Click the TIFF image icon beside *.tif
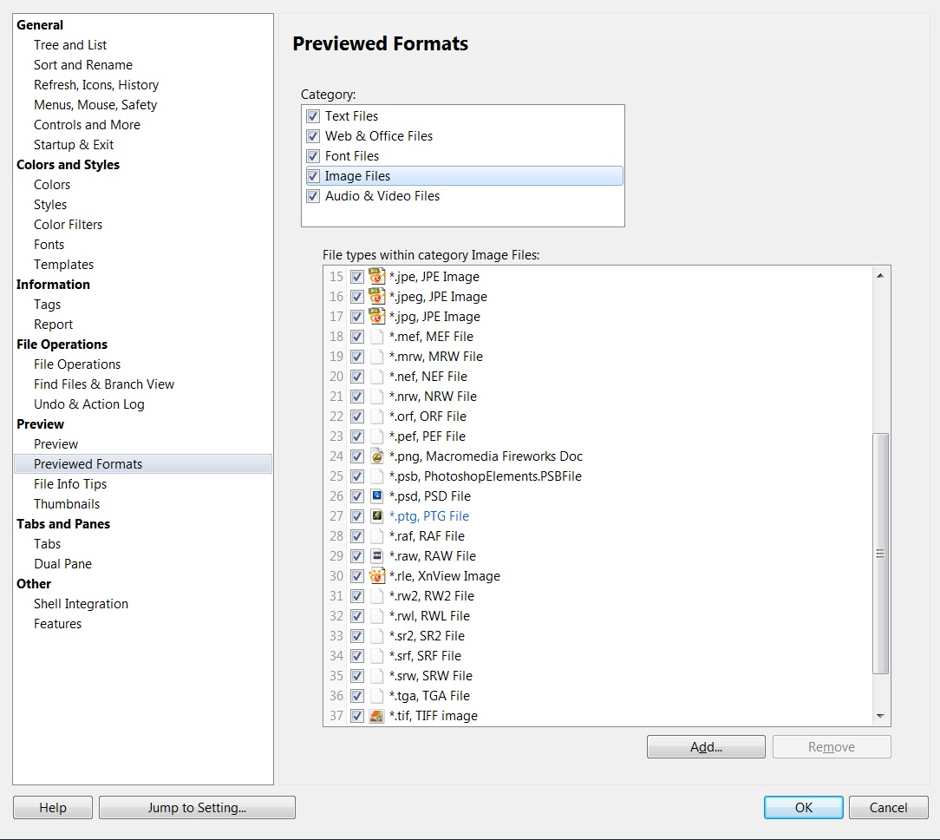The width and height of the screenshot is (940, 840). tap(376, 716)
